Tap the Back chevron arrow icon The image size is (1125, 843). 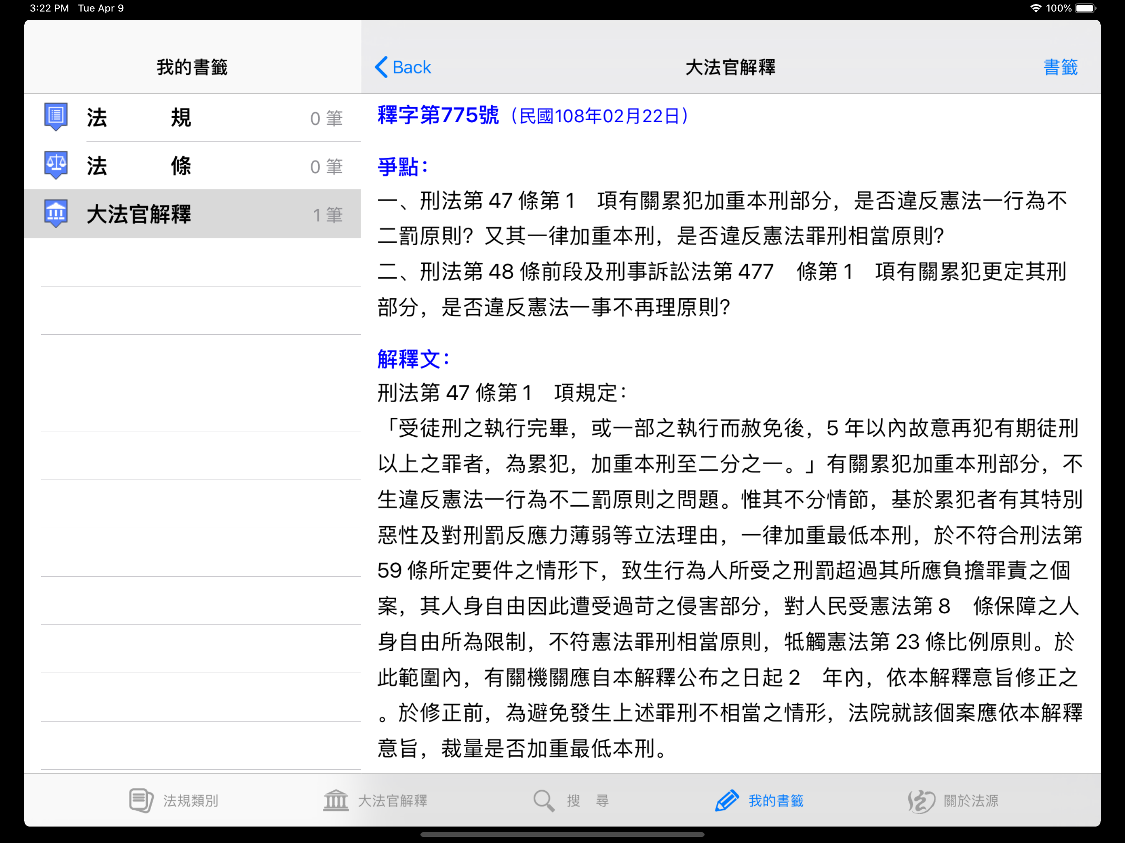coord(381,67)
